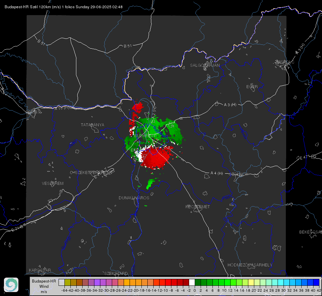
Task: Click the 'DUNAUJVAROS' city label
Action: [x=134, y=198]
